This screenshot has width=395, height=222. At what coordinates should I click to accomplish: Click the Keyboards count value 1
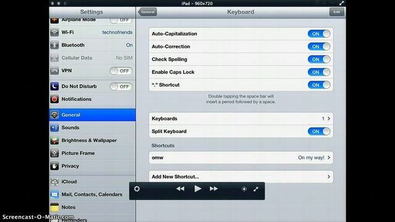(323, 118)
